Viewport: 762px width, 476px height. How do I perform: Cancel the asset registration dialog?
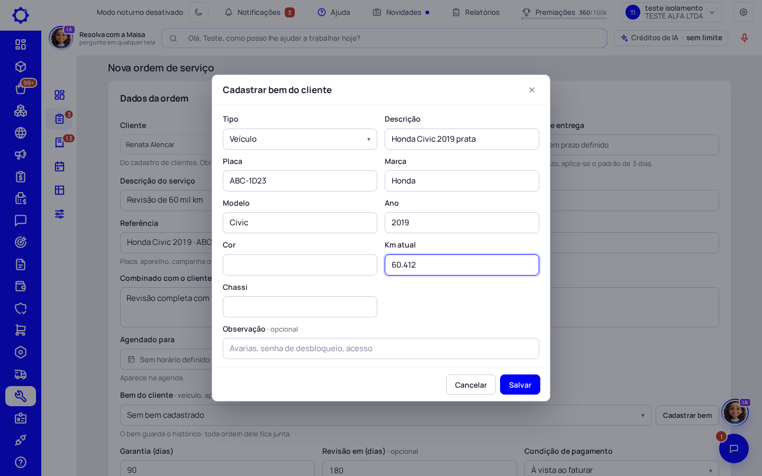[471, 385]
